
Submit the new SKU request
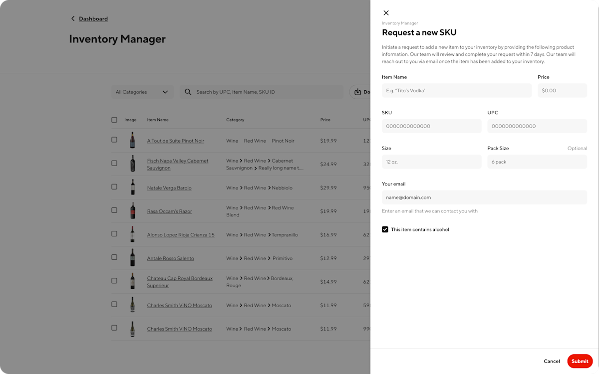pos(580,361)
